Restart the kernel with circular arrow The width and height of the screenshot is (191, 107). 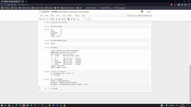point(71,19)
